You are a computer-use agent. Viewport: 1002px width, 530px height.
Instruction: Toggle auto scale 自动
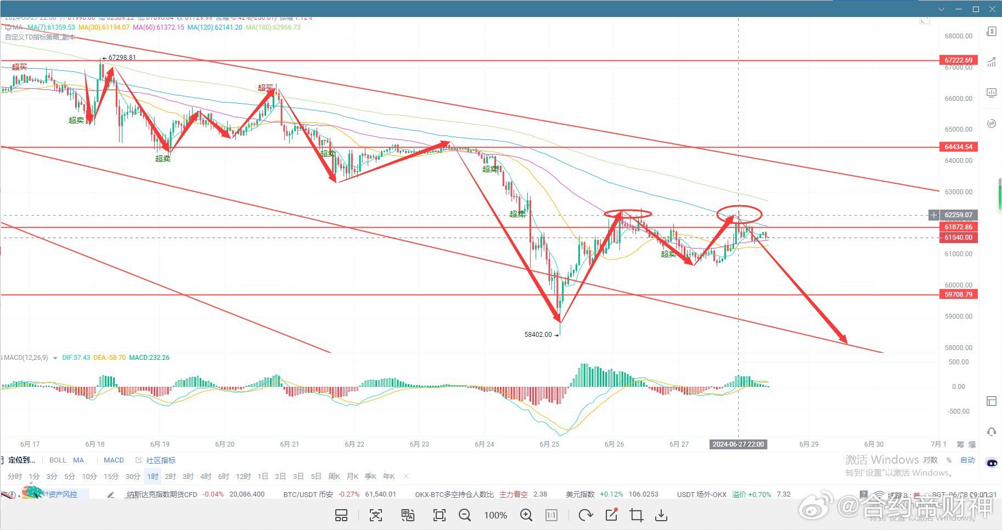(967, 460)
